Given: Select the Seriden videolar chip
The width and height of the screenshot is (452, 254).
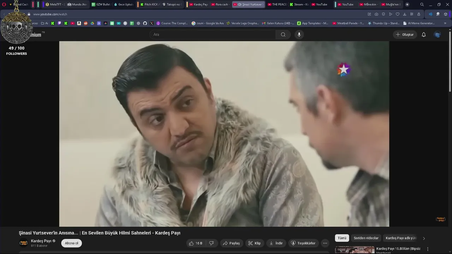Looking at the screenshot, I should (366, 238).
